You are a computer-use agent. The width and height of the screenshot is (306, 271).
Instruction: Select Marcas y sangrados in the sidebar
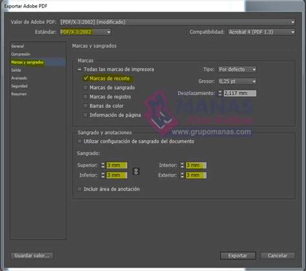click(28, 62)
